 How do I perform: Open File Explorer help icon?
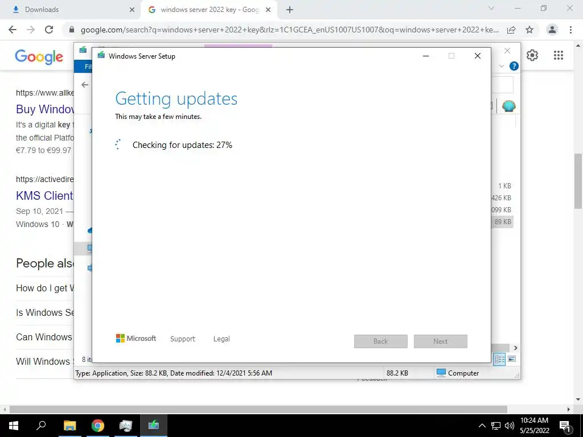514,66
